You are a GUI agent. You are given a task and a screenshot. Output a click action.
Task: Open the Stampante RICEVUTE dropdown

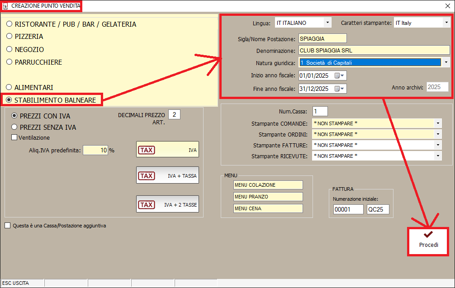click(x=438, y=156)
